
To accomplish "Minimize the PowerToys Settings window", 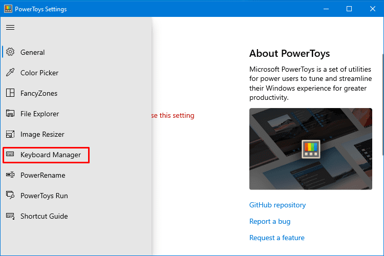I will (326, 9).
